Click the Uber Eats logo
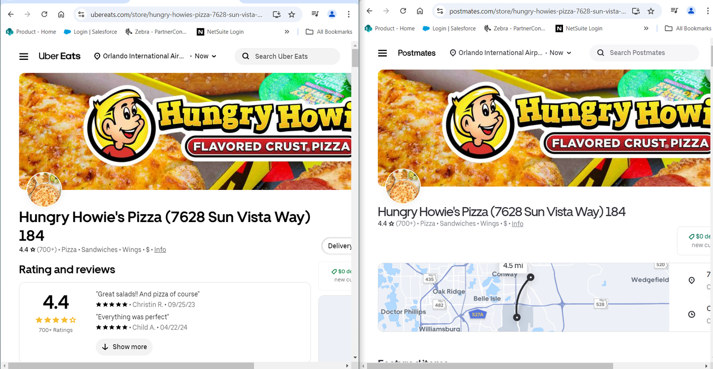Image resolution: width=713 pixels, height=369 pixels. [x=59, y=56]
